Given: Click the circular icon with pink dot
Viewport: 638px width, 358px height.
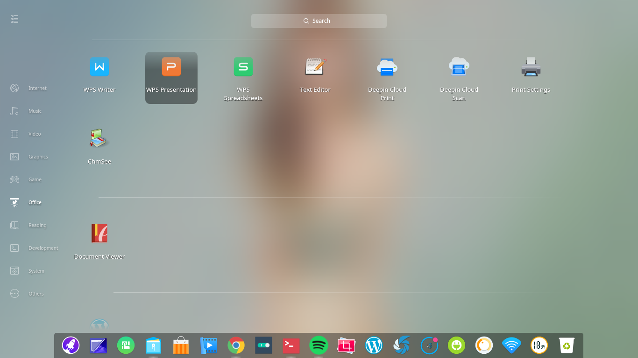Looking at the screenshot, I should (429, 345).
